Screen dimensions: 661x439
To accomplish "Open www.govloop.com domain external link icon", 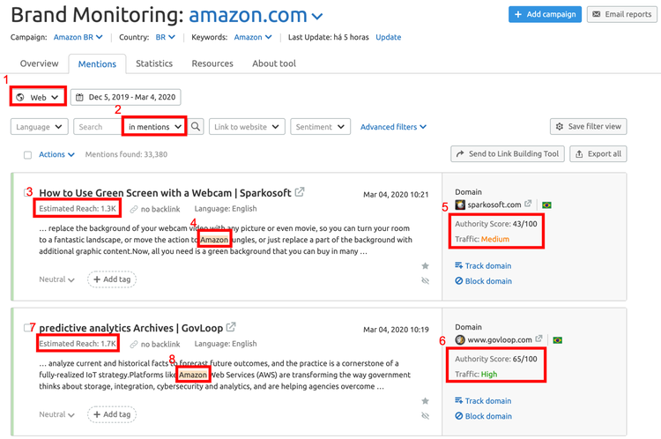I will pyautogui.click(x=538, y=339).
